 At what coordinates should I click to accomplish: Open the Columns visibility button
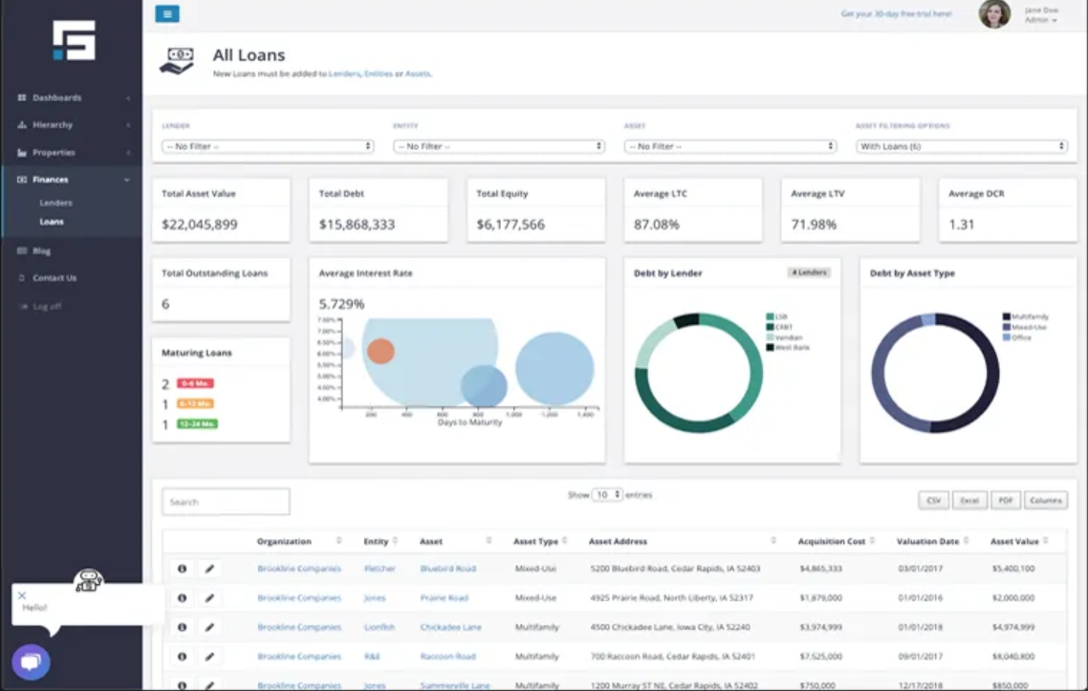pyautogui.click(x=1046, y=500)
